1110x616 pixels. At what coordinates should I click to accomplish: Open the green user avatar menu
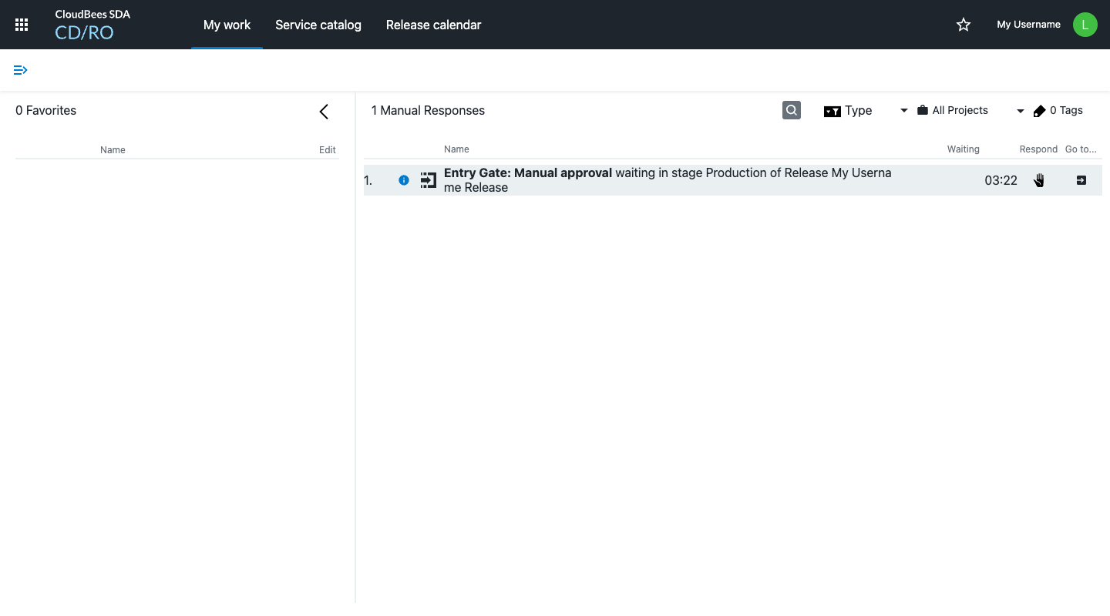(1085, 25)
